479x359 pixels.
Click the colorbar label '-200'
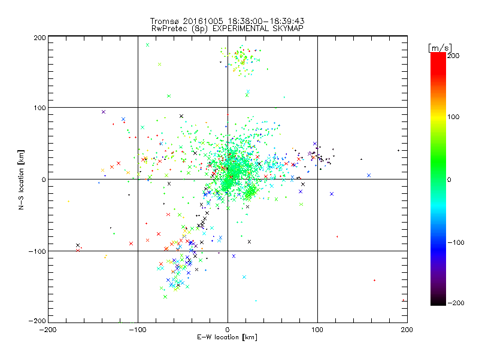456,303
